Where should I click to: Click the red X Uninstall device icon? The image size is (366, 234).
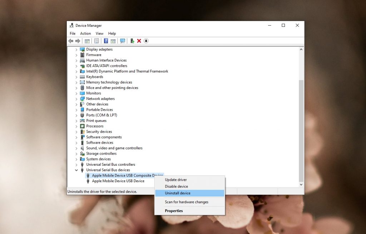[139, 41]
